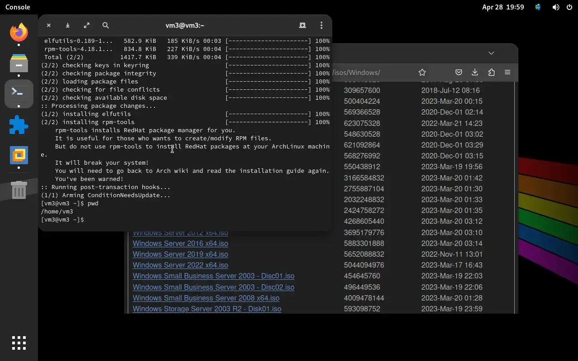578x361 pixels.
Task: Close the terminal tab with X
Action: [49, 26]
